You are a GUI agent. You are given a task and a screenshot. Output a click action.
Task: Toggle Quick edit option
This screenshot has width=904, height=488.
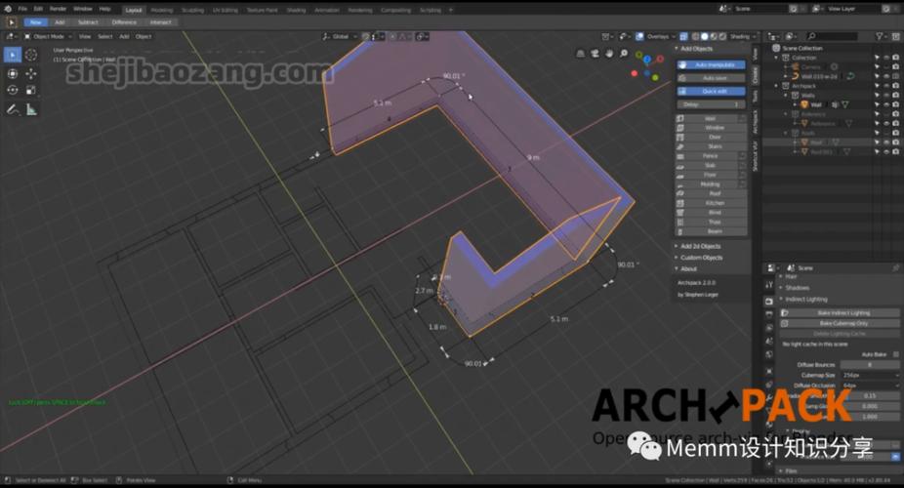(x=711, y=91)
